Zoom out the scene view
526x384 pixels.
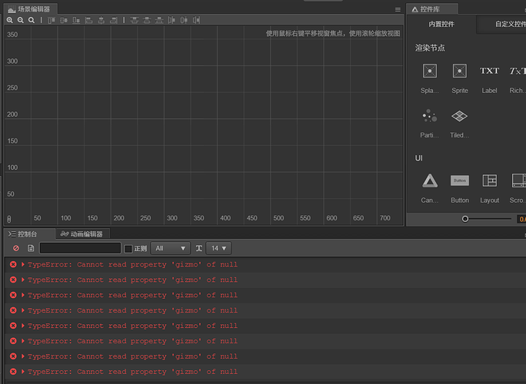(x=21, y=20)
